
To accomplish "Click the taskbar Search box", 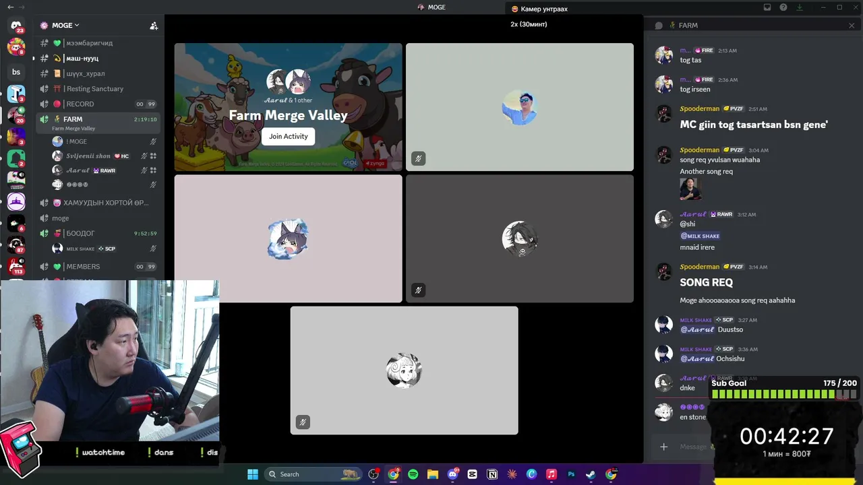I will [x=314, y=474].
